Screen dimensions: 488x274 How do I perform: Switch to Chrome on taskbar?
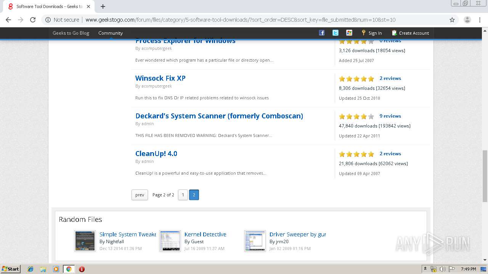(69, 269)
